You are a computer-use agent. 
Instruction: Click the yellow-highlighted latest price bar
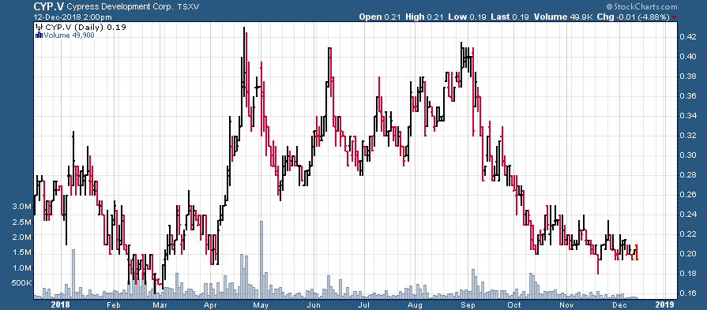pyautogui.click(x=636, y=252)
